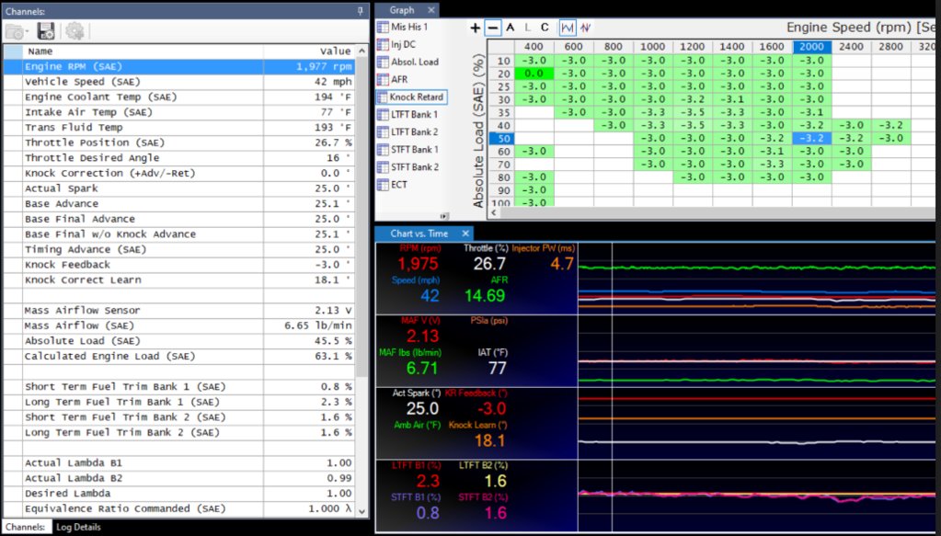This screenshot has width=941, height=536.
Task: Select the Calculated Engine Load (SAE) row
Action: click(178, 356)
